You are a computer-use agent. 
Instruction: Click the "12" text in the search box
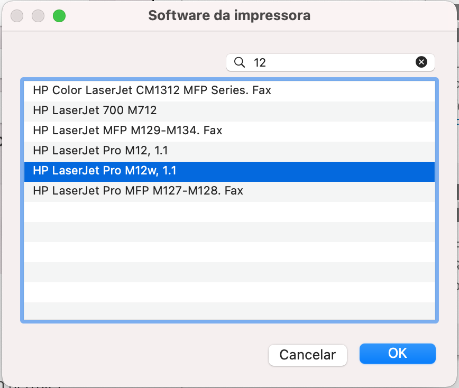pos(260,63)
